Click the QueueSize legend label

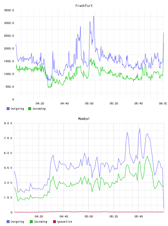(64, 222)
